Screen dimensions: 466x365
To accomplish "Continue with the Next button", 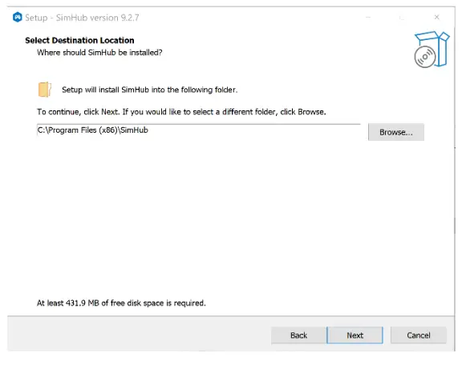I will (355, 335).
